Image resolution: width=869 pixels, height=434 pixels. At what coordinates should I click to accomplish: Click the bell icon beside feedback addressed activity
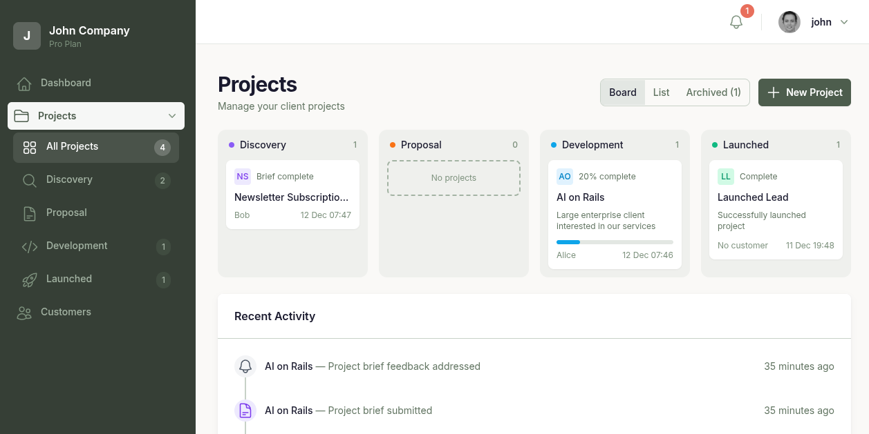tap(245, 366)
